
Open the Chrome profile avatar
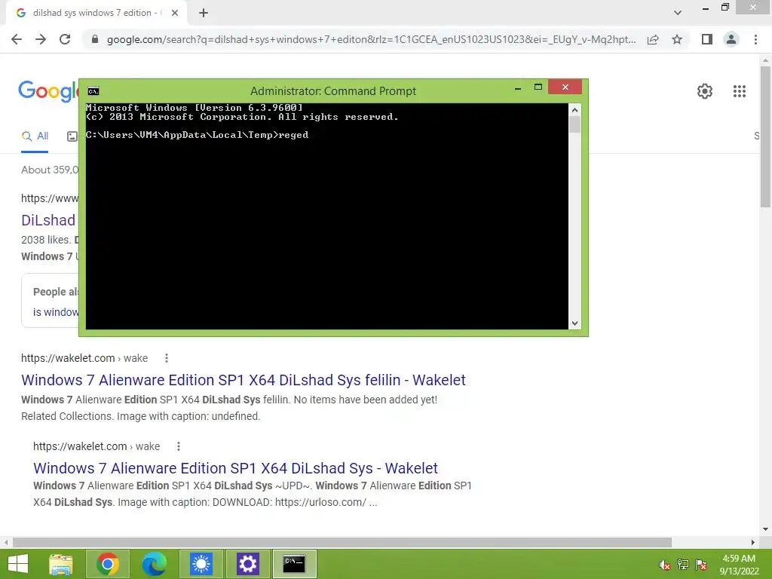pos(731,39)
